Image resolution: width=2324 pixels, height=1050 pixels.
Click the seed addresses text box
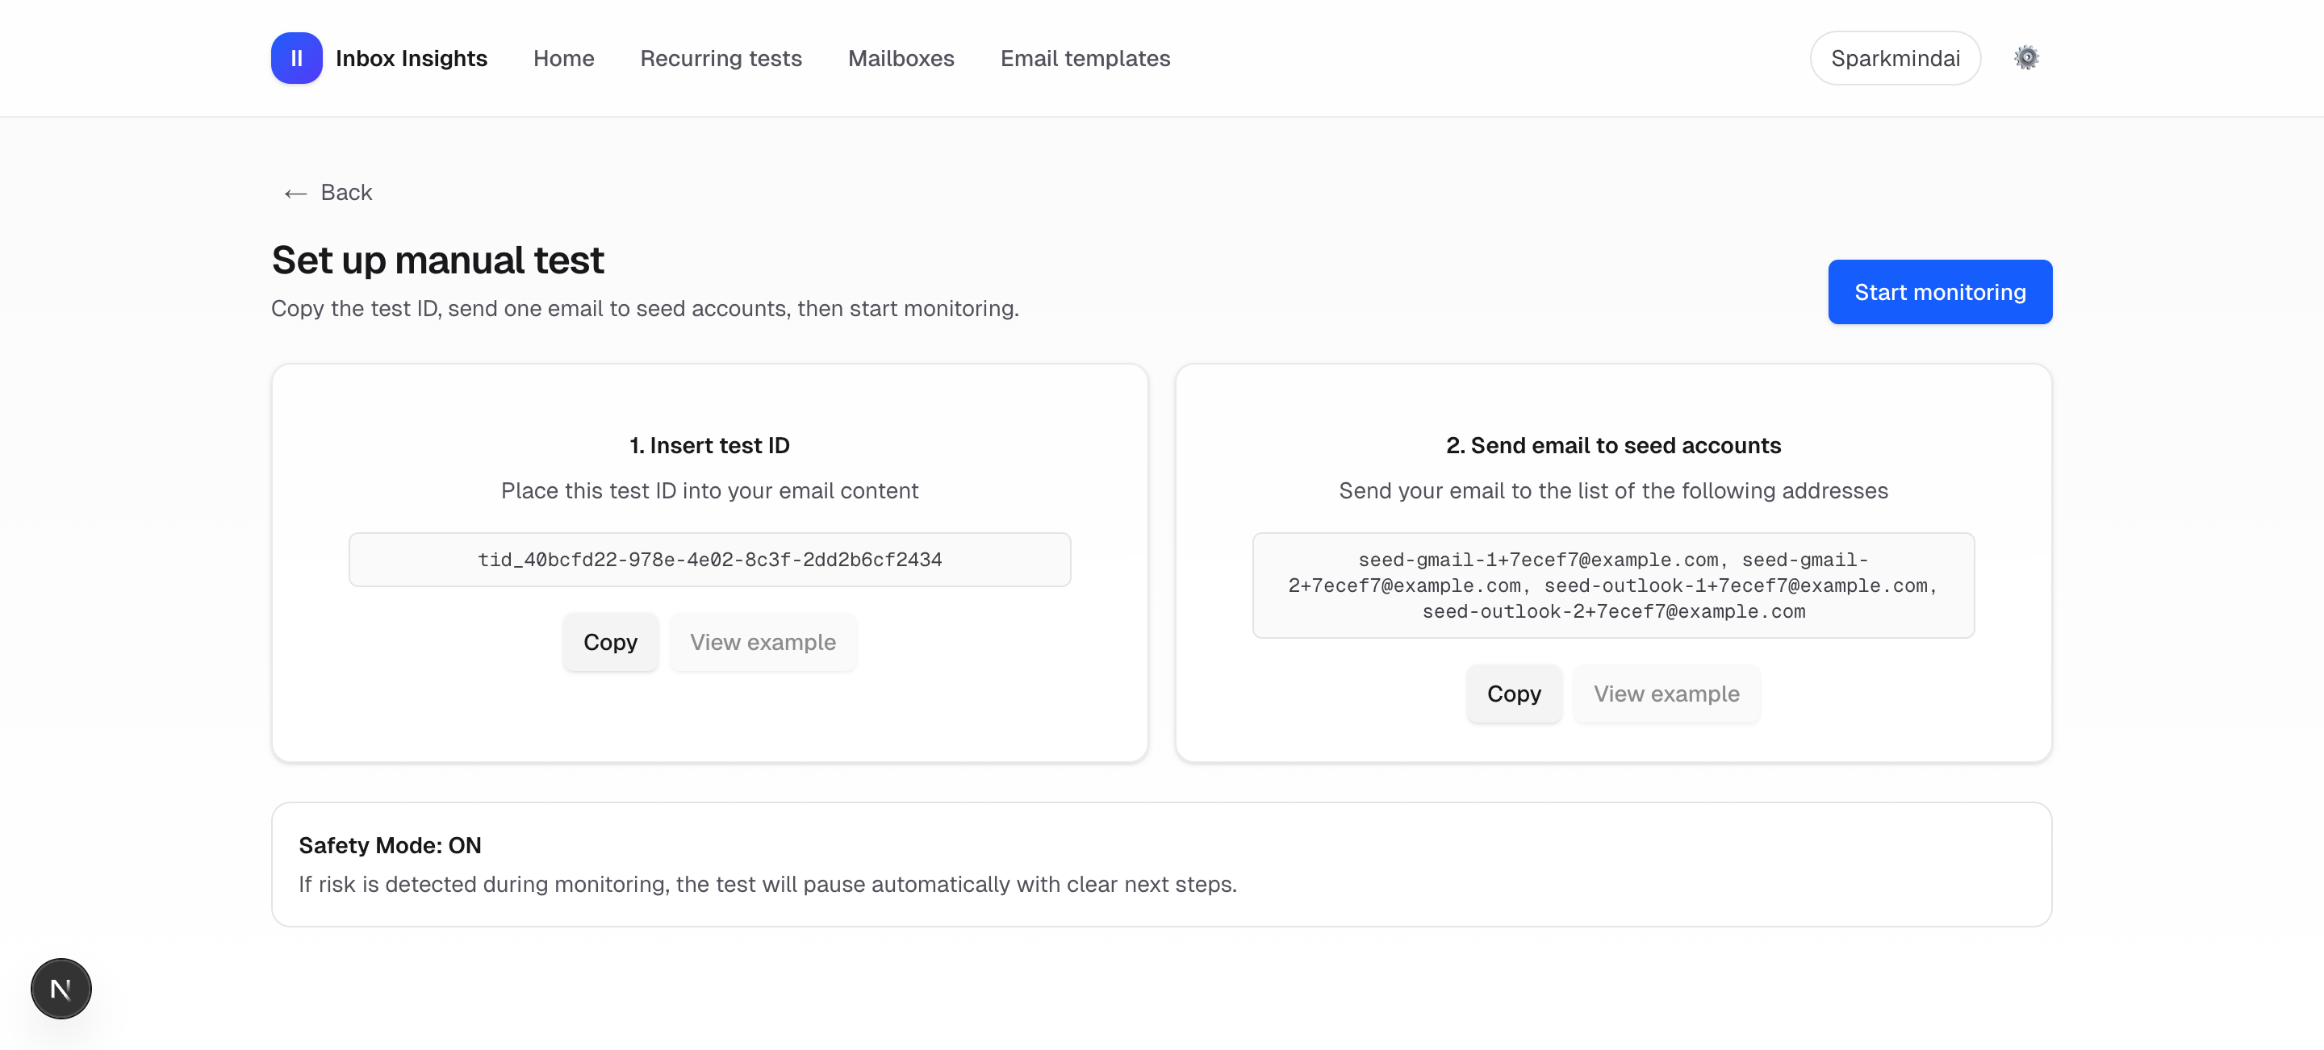tap(1612, 585)
